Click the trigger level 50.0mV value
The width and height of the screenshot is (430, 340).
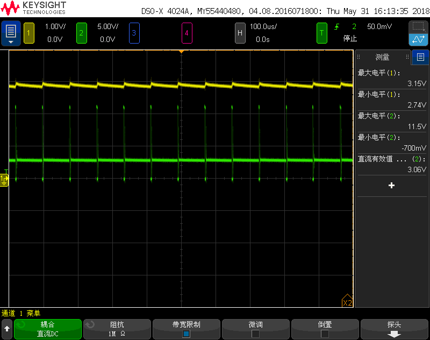[379, 26]
